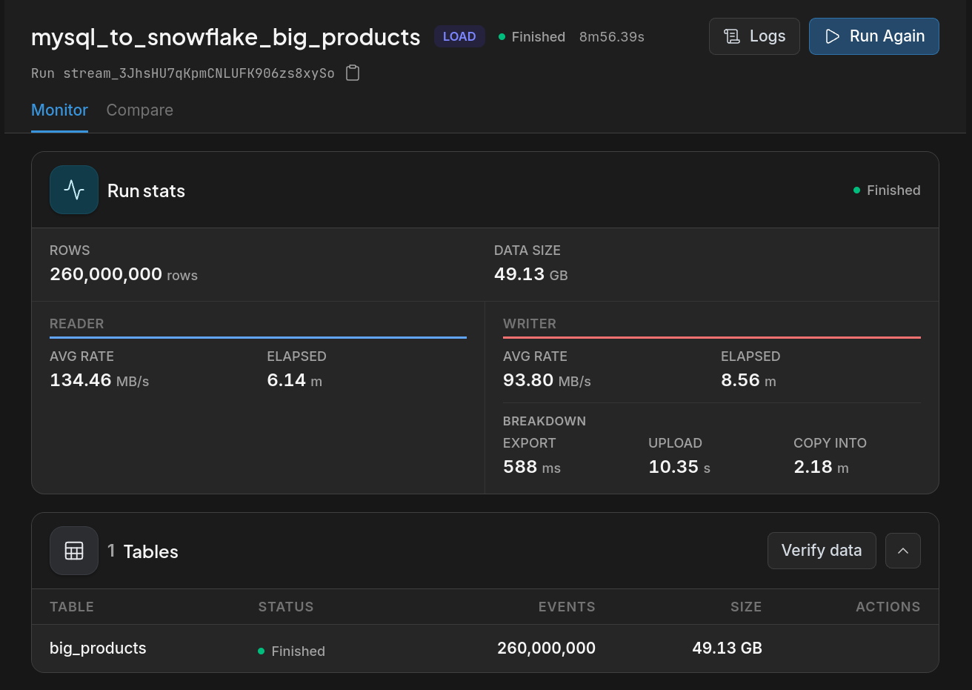Click the TABLE column header
The image size is (972, 690).
72,607
